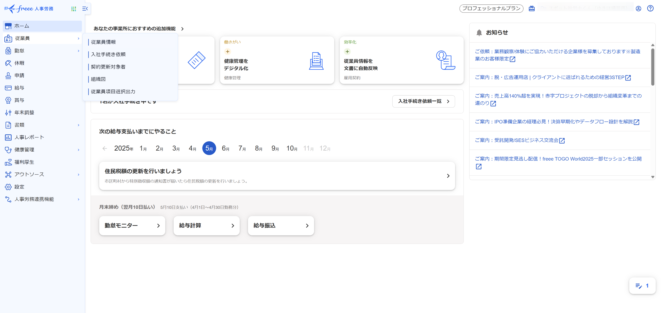The image size is (661, 313).
Task: Open the app launcher grid icon
Action: click(x=74, y=9)
